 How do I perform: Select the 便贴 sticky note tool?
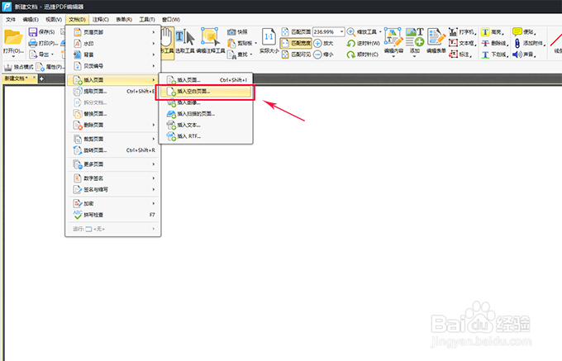tap(524, 32)
